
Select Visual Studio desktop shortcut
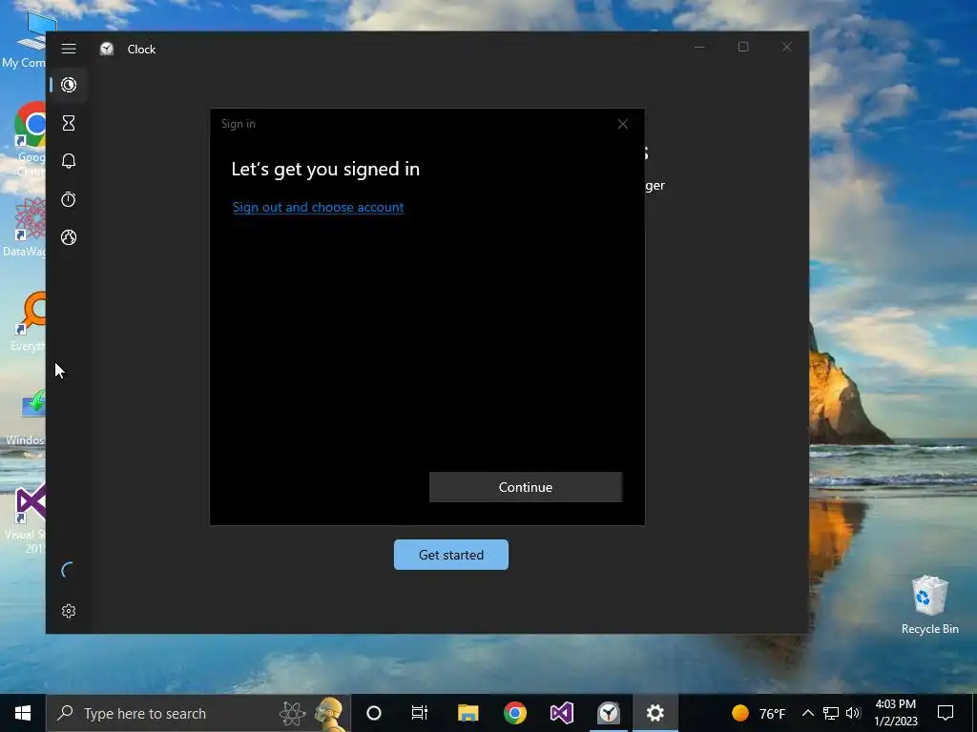[x=28, y=518]
